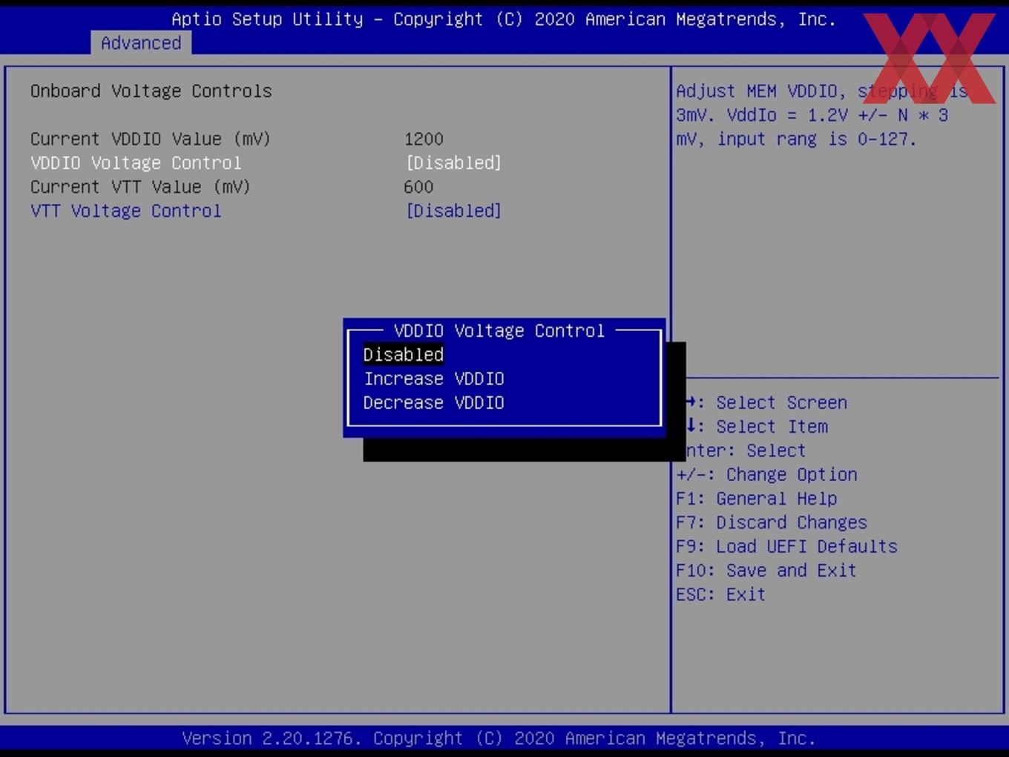Open VDDIO Voltage Control [Disabled] value

tap(453, 163)
